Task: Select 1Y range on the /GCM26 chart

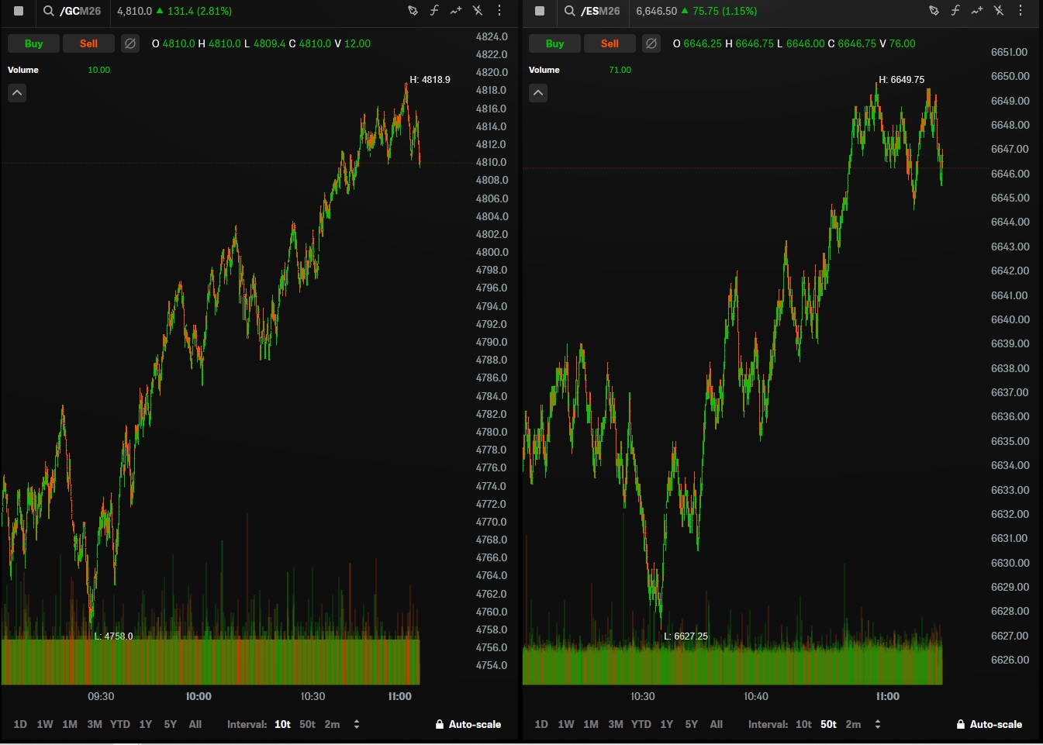Action: pos(146,724)
